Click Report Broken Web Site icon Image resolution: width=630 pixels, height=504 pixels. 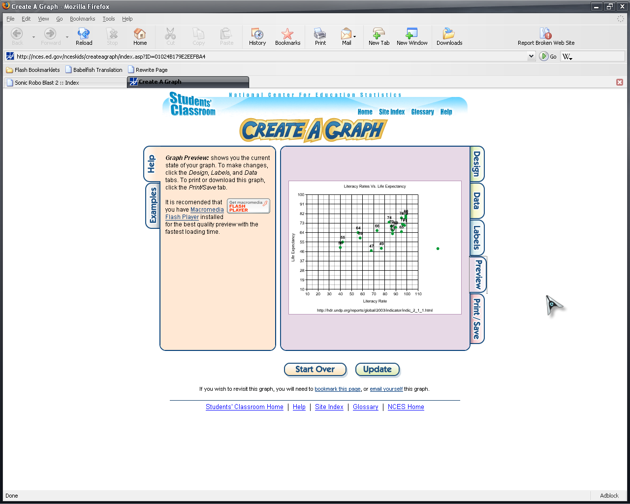tap(545, 34)
